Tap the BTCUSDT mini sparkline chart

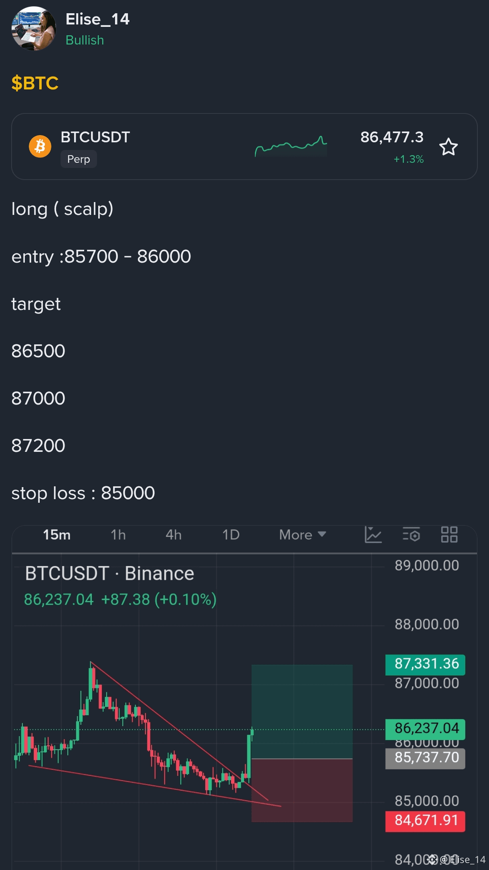point(291,147)
